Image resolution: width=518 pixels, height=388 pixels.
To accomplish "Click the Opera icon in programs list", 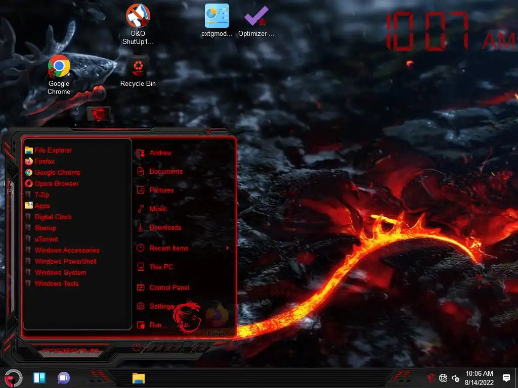I will (x=29, y=183).
